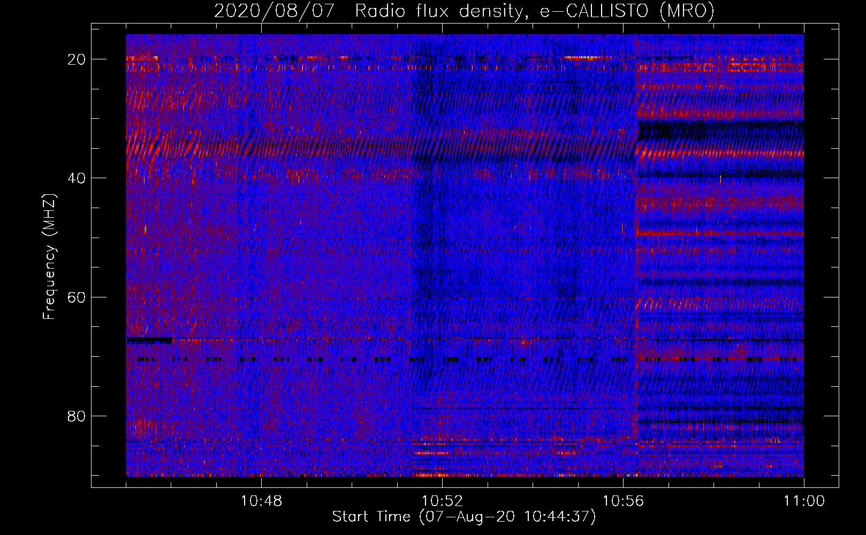This screenshot has width=866, height=535.
Task: Click the 10:52 time tick label
Action: click(x=442, y=501)
